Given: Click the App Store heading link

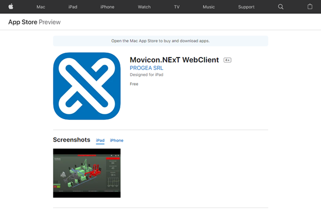Looking at the screenshot, I should 22,22.
